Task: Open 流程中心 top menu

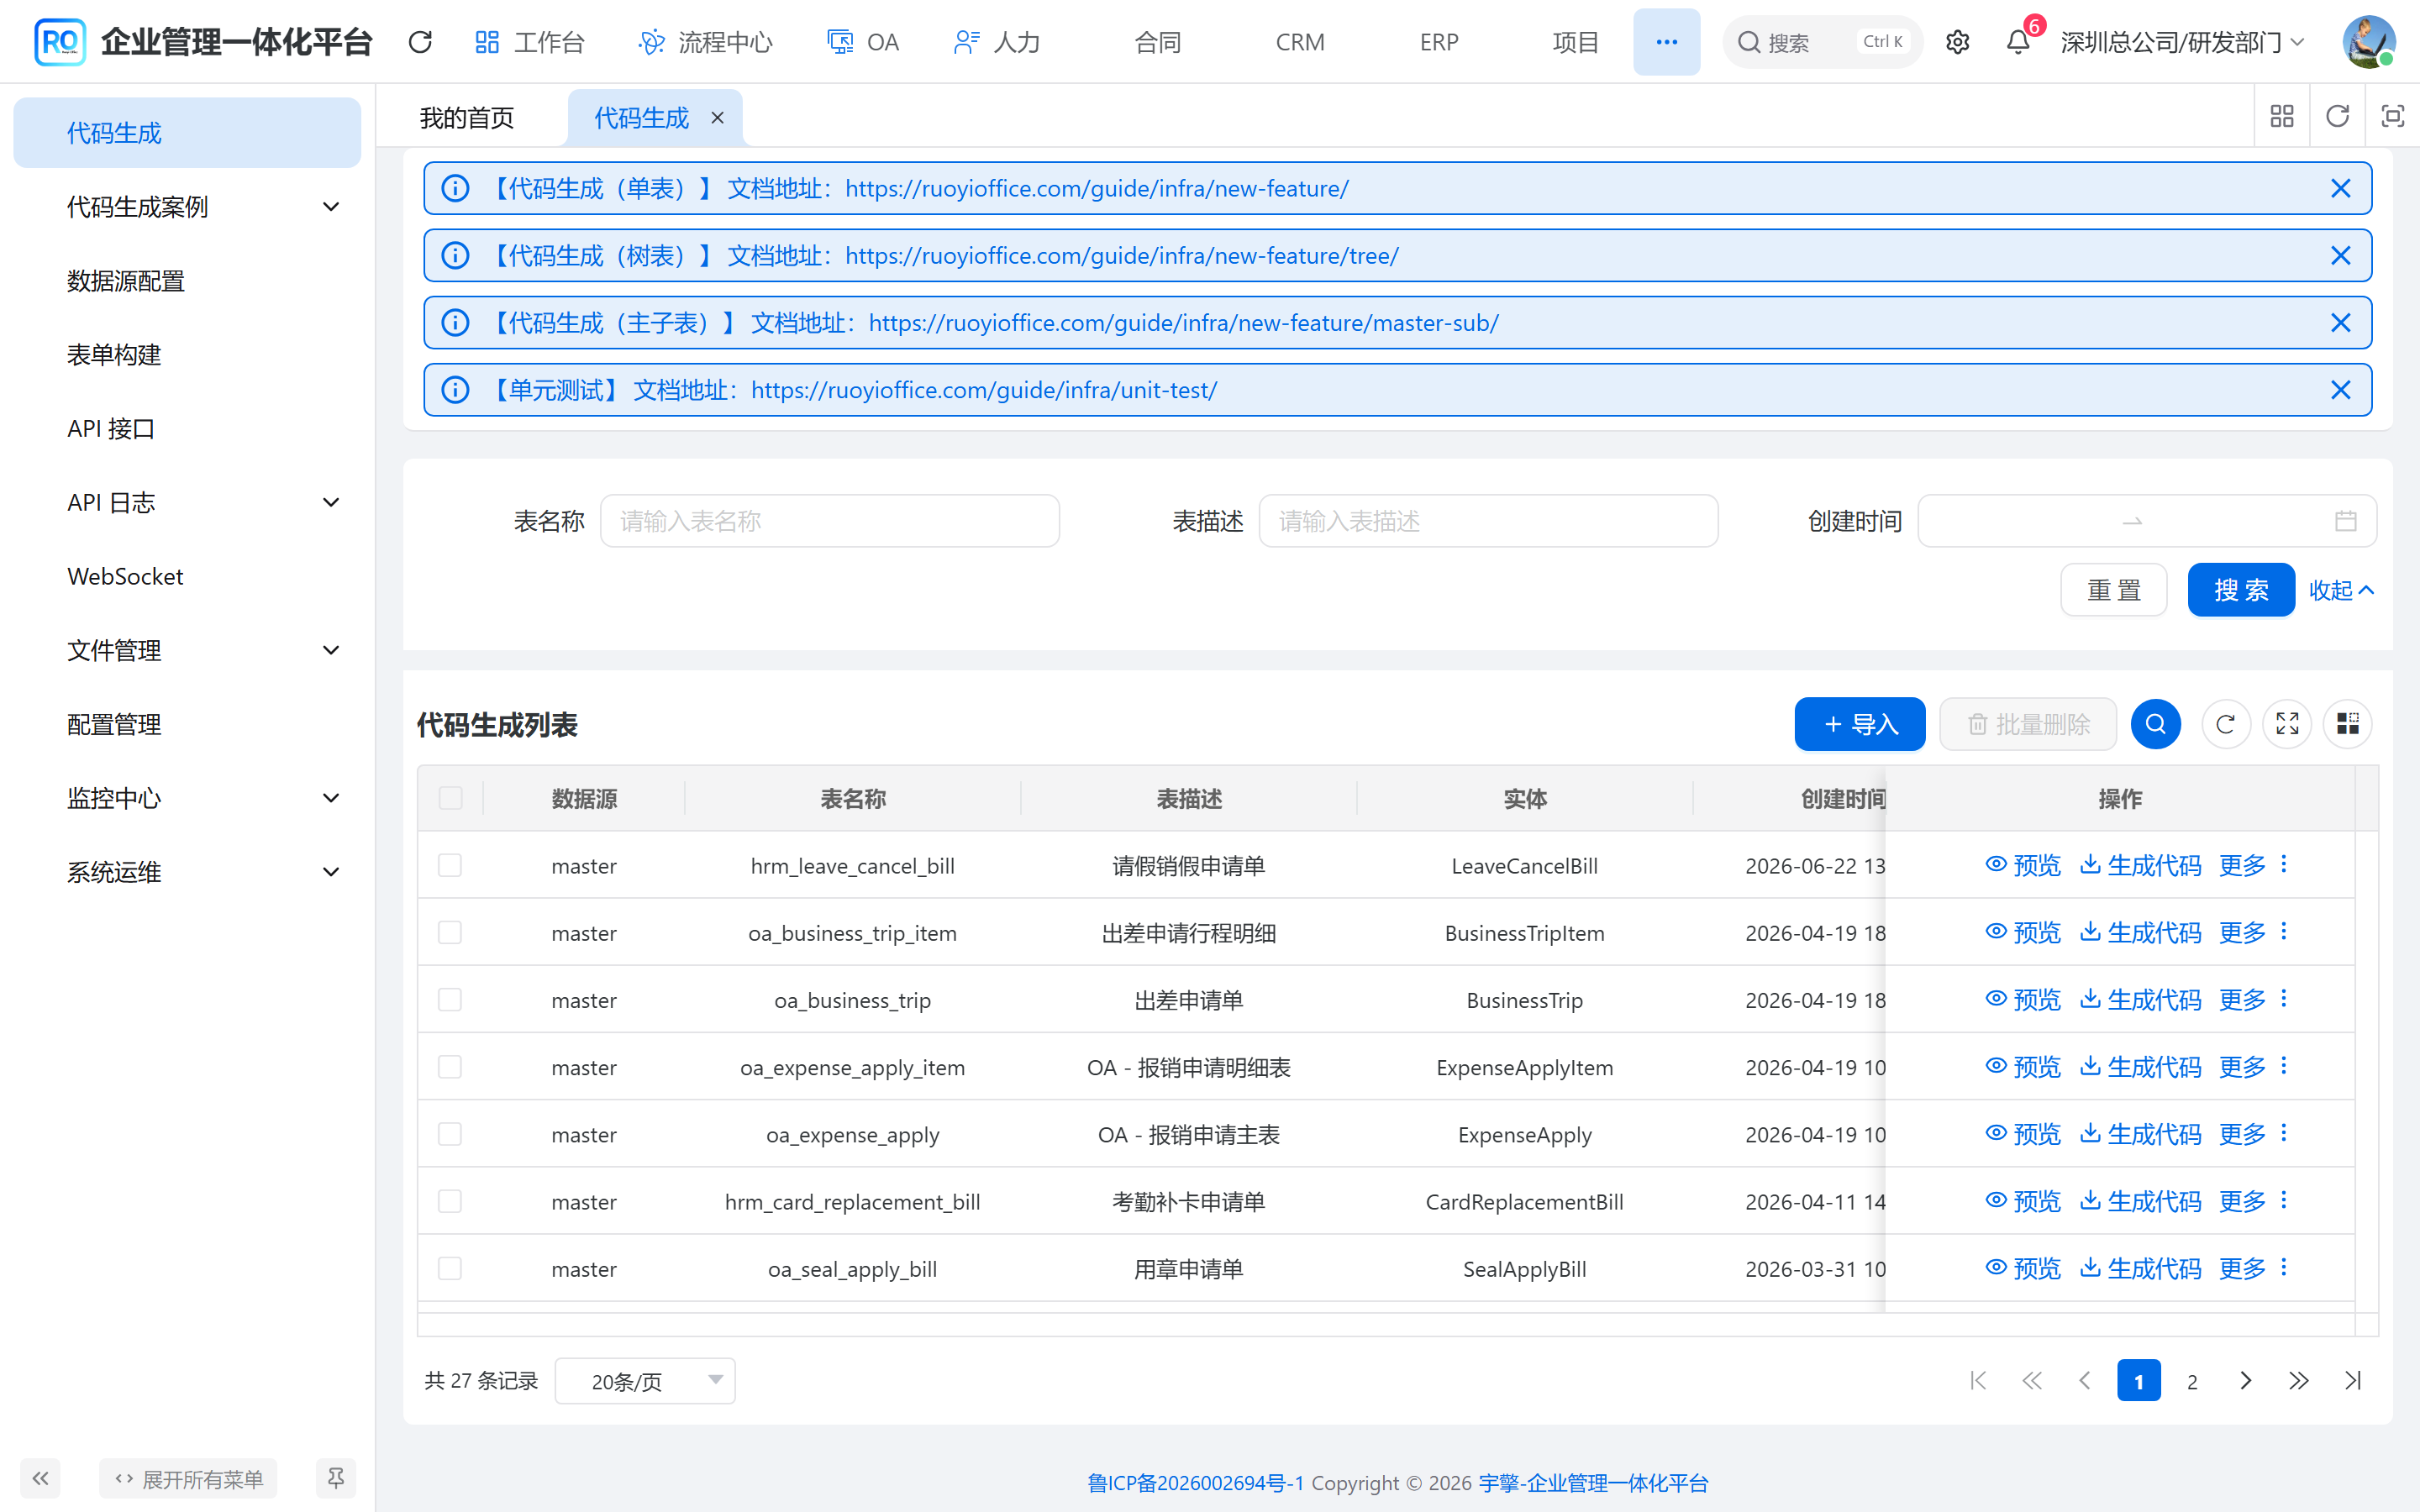Action: [x=707, y=42]
